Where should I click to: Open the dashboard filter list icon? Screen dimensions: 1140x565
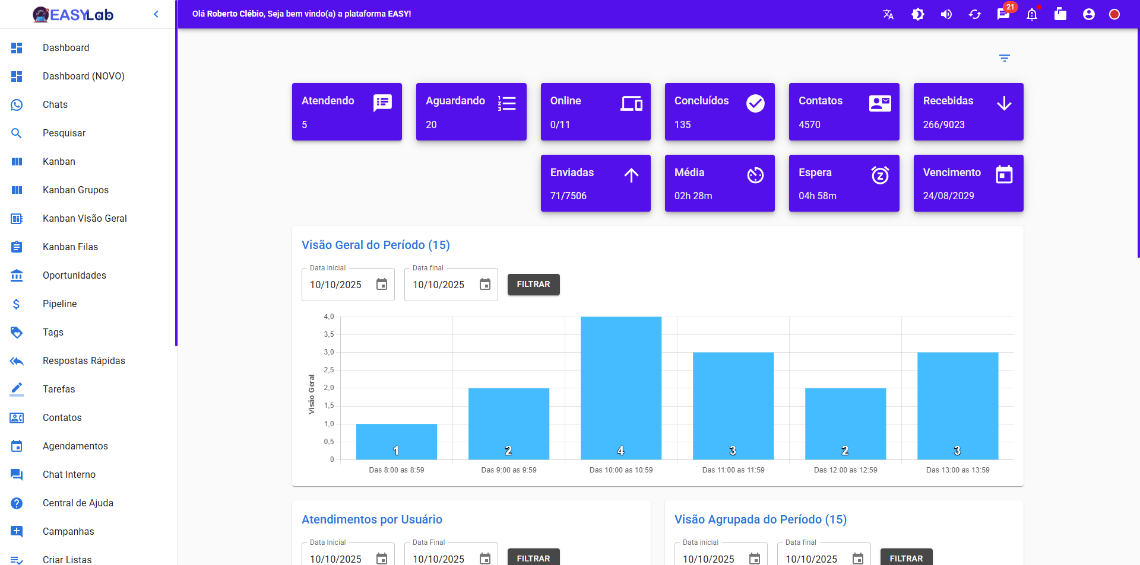[x=1005, y=58]
